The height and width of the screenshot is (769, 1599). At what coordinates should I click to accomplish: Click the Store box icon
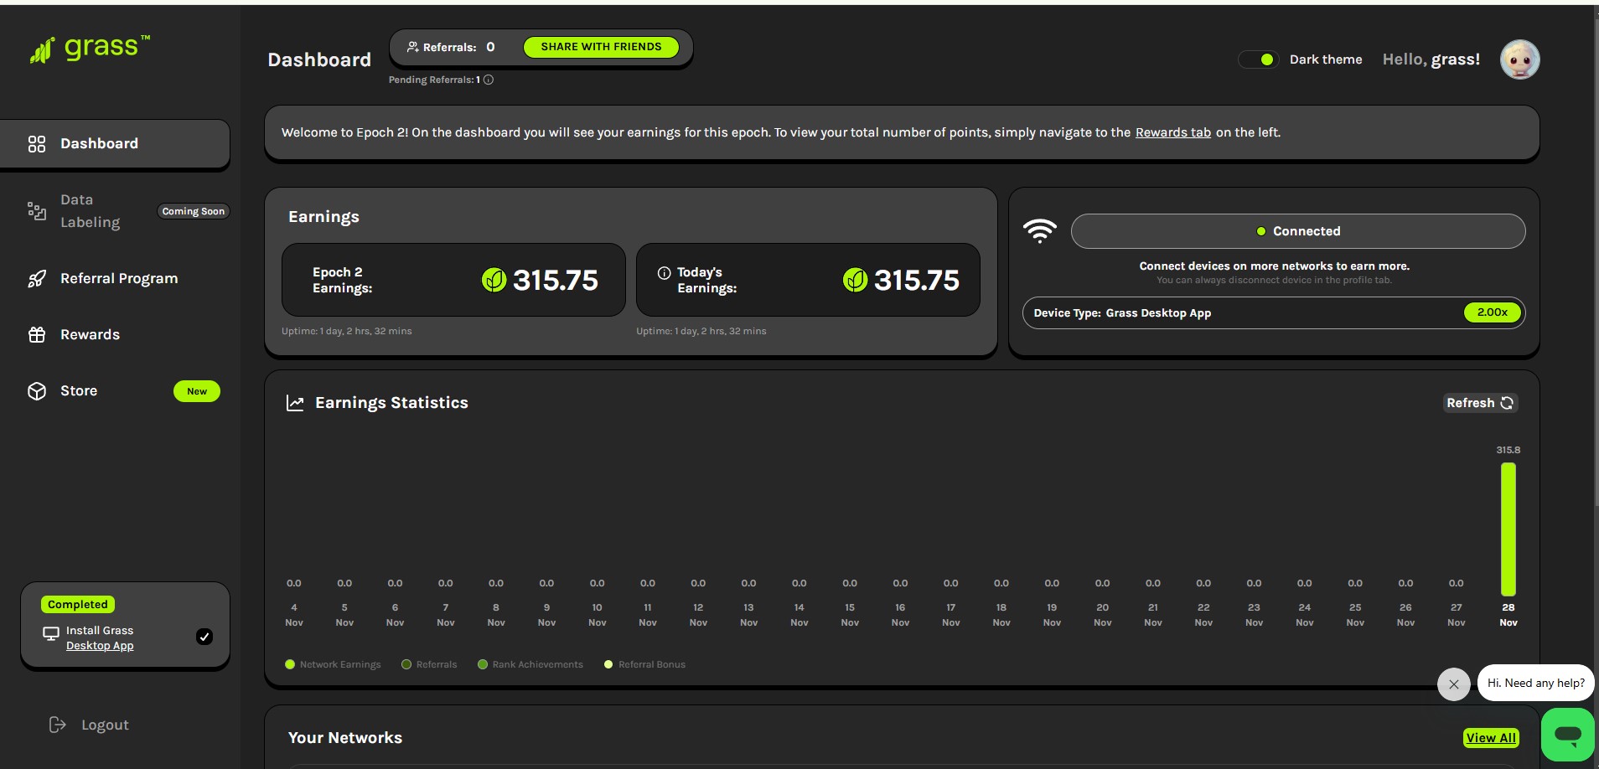pyautogui.click(x=37, y=391)
